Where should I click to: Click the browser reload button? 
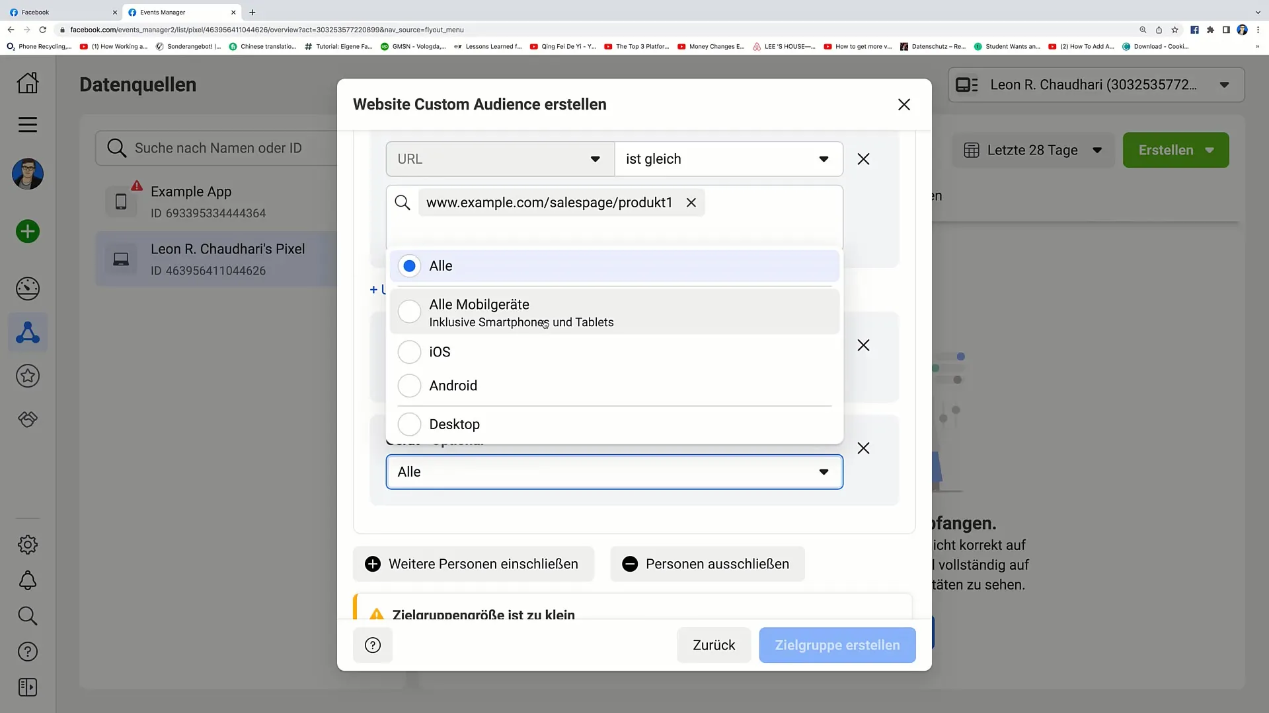coord(43,30)
